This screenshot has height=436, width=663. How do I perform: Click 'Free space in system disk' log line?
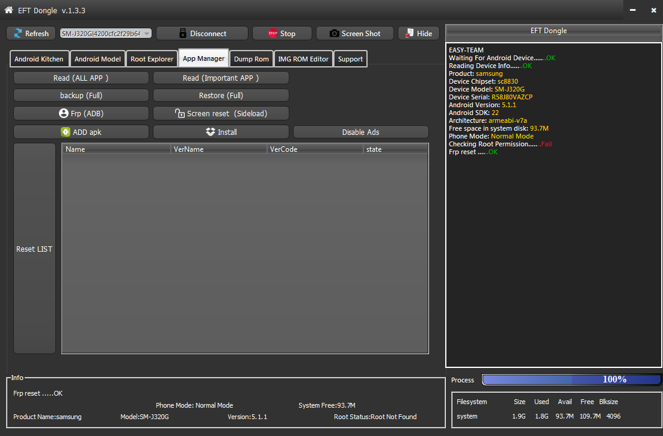point(499,128)
